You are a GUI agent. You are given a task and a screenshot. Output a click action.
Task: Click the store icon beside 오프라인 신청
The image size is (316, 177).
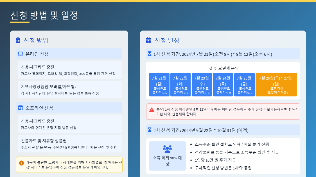coord(20,108)
